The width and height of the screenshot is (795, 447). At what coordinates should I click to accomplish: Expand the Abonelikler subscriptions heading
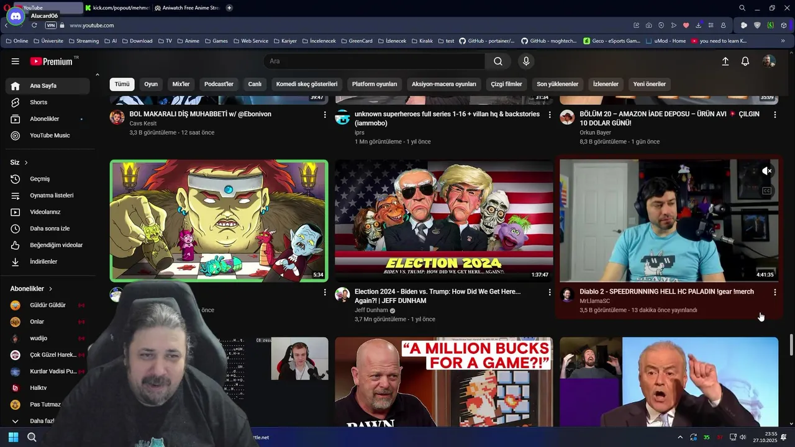pyautogui.click(x=32, y=289)
